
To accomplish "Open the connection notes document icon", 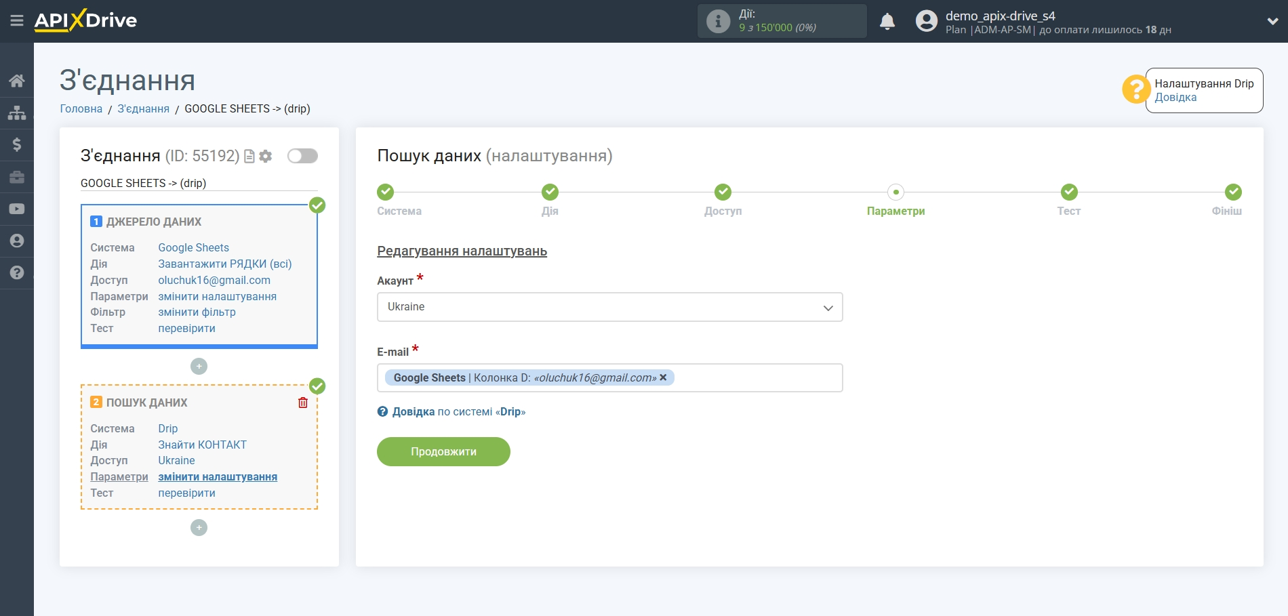I will 249,157.
